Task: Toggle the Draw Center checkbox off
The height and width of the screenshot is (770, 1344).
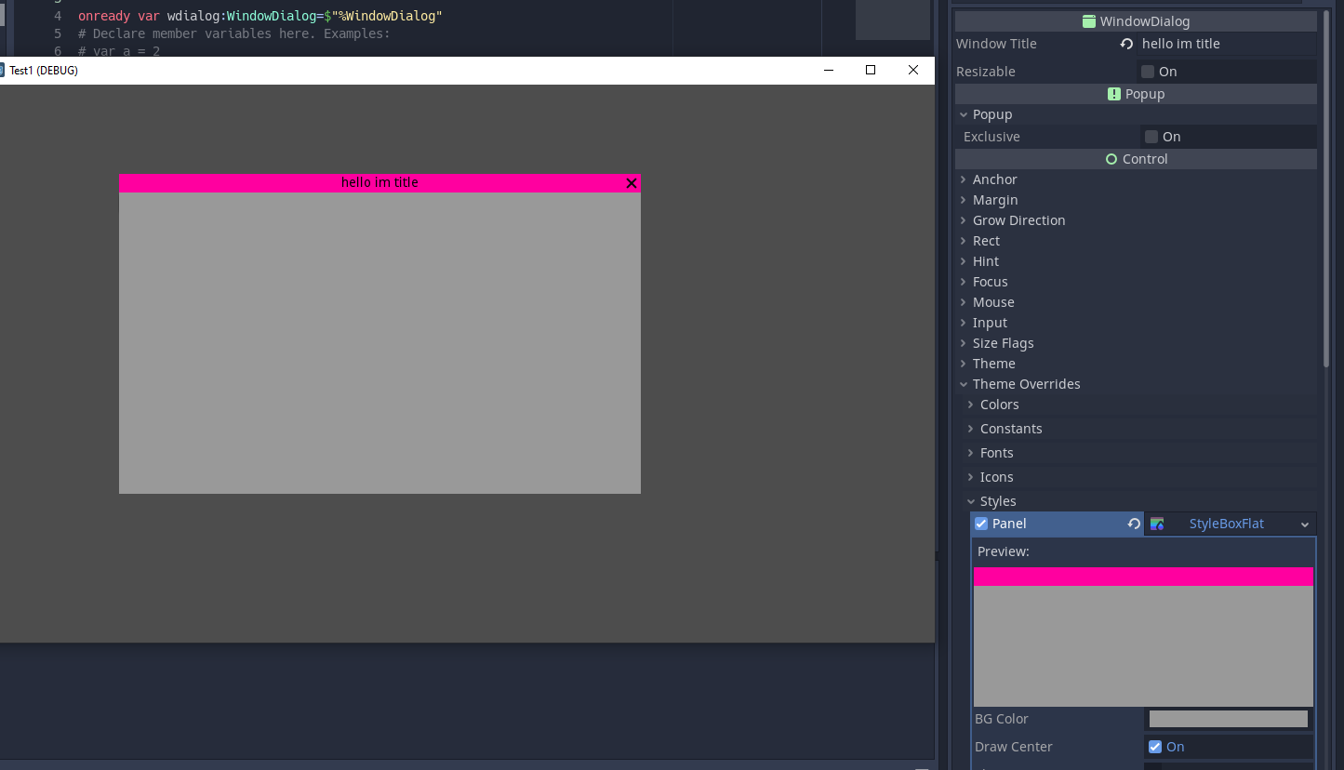Action: 1155,747
